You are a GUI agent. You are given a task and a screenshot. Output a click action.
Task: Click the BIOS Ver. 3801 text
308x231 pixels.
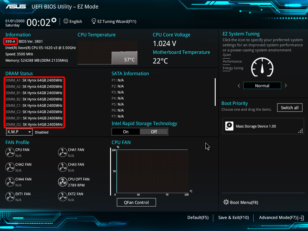point(31,42)
